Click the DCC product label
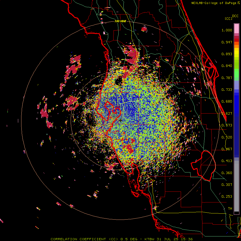The height and width of the screenshot is (241, 241). click(x=235, y=16)
